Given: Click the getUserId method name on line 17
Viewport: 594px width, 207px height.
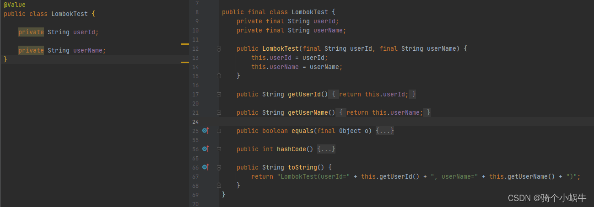Looking at the screenshot, I should pos(304,94).
